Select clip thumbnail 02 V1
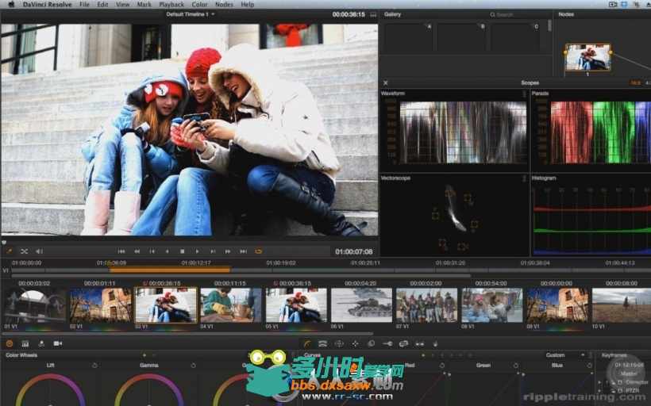 click(x=101, y=305)
